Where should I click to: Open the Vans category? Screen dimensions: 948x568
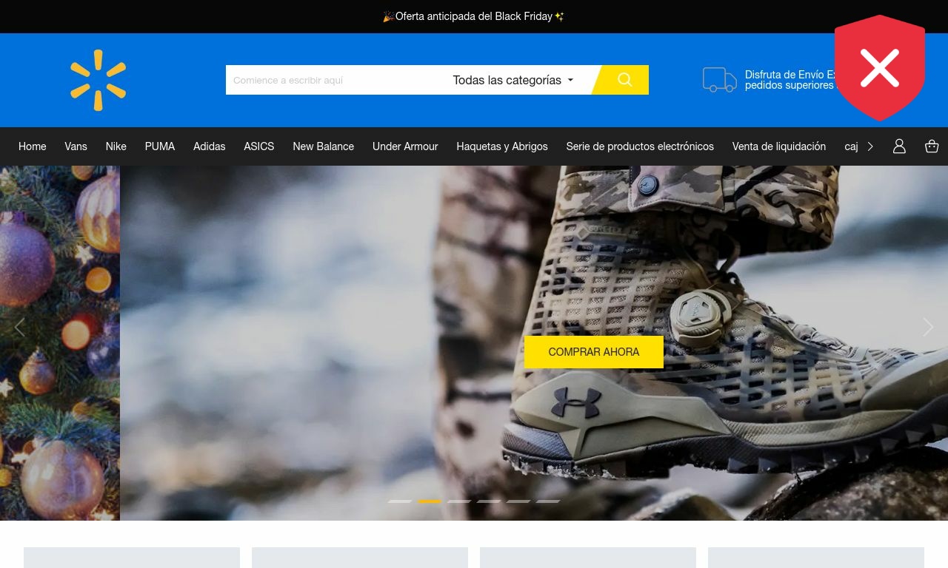point(76,146)
